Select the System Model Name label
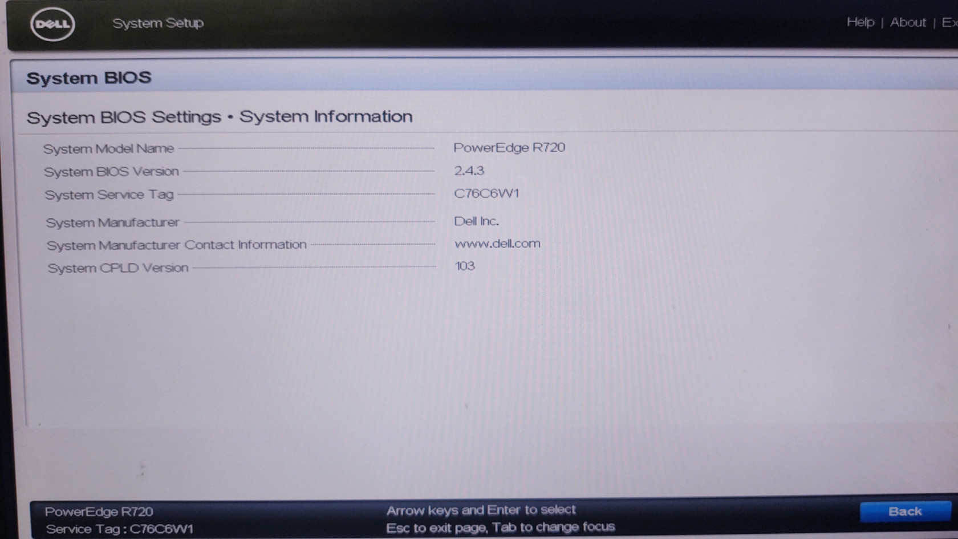958x539 pixels. click(x=108, y=149)
